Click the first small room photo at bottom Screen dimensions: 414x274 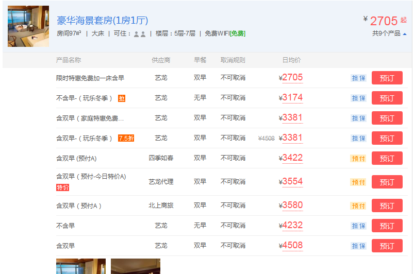pyautogui.click(x=81, y=266)
